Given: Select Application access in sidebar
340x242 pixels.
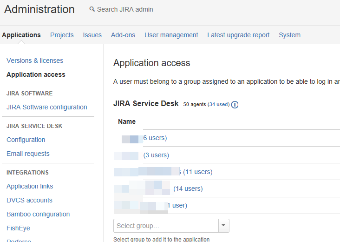Looking at the screenshot, I should [36, 74].
